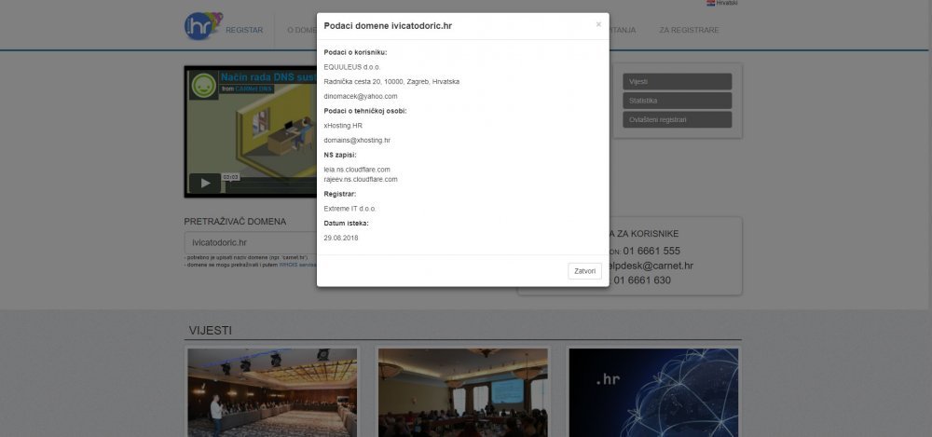Click the VIJESTI section heading
The height and width of the screenshot is (437, 932).
pyautogui.click(x=211, y=331)
